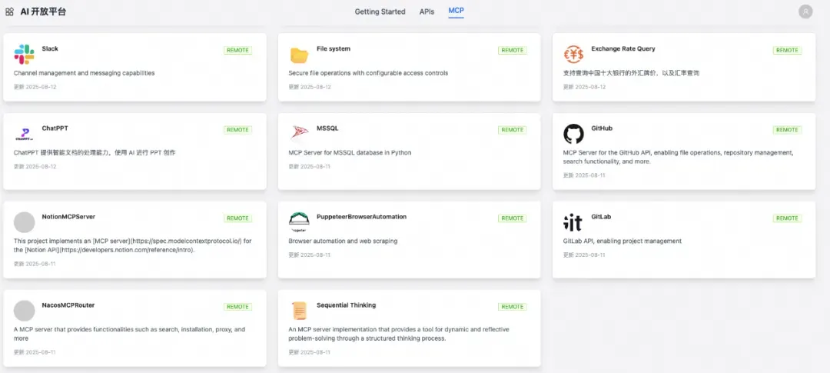
Task: Click the REMOTE tag on NacosMCPRouter card
Action: (237, 307)
